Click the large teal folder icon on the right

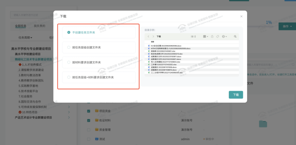tap(263, 124)
